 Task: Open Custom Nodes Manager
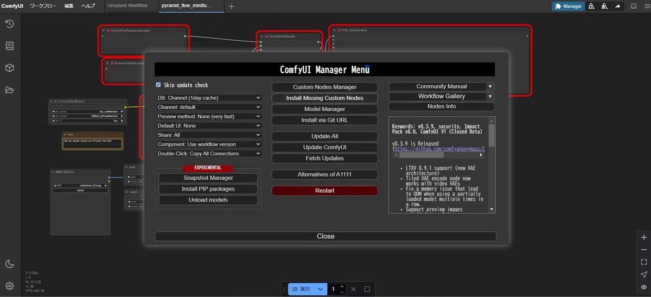(x=324, y=87)
